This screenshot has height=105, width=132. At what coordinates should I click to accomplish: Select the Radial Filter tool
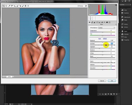point(28,6)
